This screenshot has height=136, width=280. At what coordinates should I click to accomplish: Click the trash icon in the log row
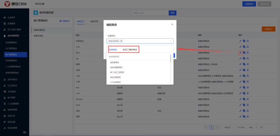point(248,58)
